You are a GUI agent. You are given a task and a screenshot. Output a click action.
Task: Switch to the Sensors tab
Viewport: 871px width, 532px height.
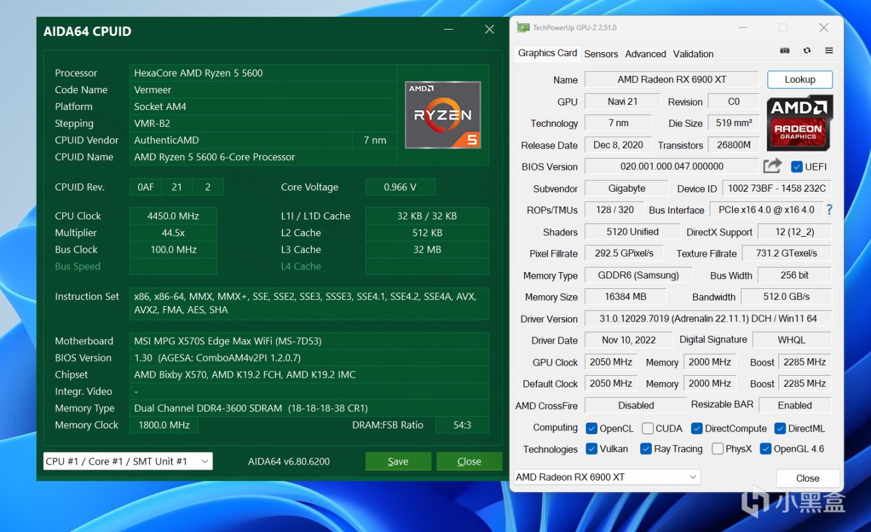600,54
